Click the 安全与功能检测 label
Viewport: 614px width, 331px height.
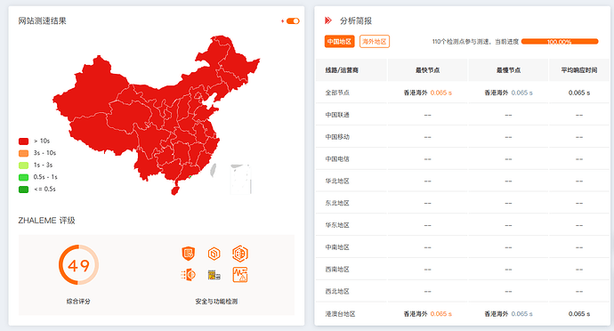tap(216, 302)
